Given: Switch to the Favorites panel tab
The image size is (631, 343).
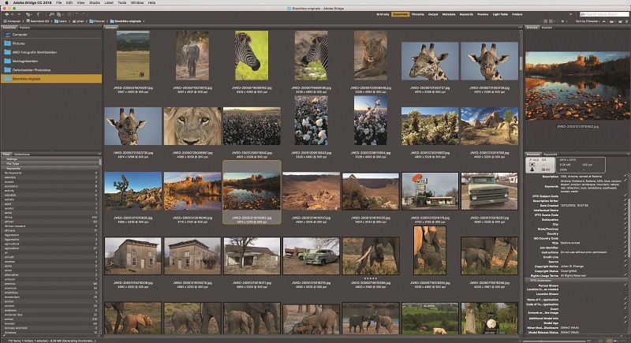Looking at the screenshot, I should click(x=9, y=28).
